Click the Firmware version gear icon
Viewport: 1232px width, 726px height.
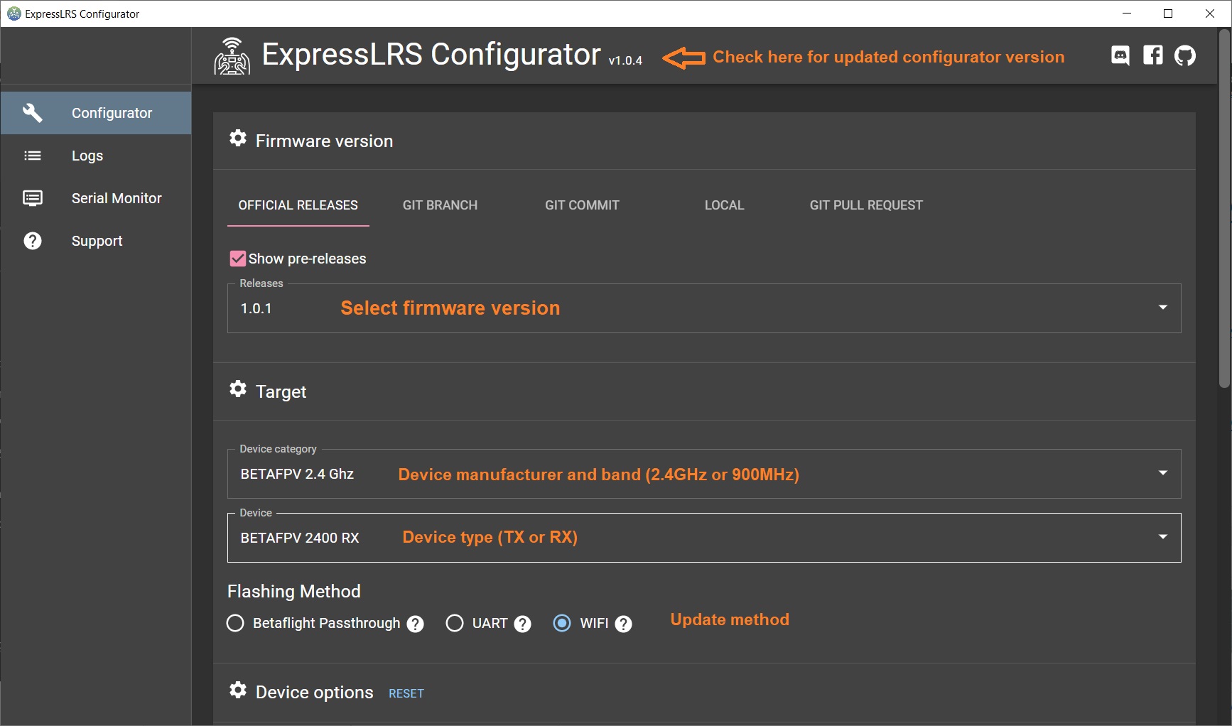click(x=238, y=139)
